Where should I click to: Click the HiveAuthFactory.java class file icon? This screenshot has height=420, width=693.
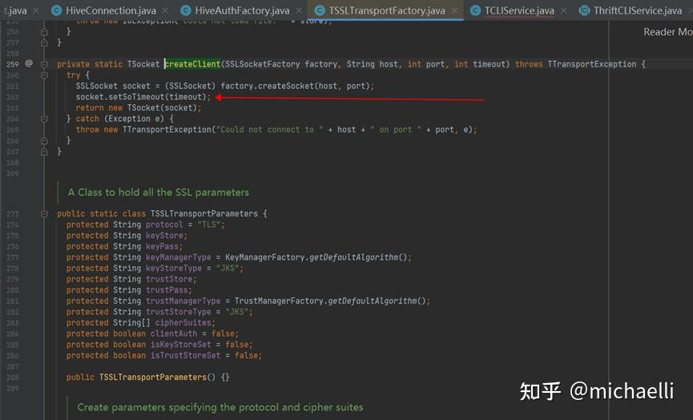point(187,10)
